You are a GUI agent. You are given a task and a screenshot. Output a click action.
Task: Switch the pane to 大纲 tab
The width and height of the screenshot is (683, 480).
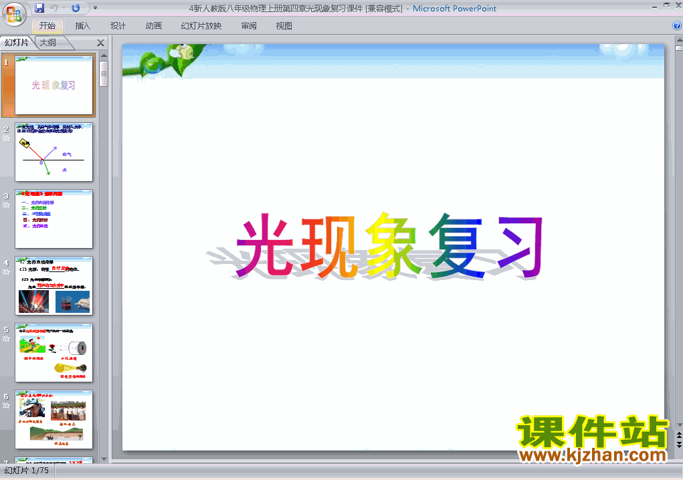pyautogui.click(x=48, y=43)
